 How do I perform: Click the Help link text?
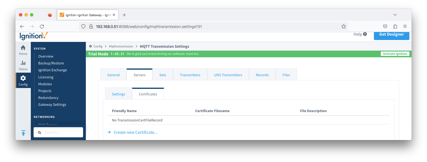(x=358, y=34)
